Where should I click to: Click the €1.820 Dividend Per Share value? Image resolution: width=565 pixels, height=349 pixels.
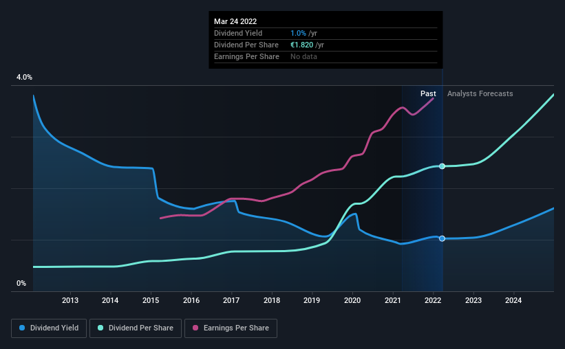pyautogui.click(x=301, y=45)
